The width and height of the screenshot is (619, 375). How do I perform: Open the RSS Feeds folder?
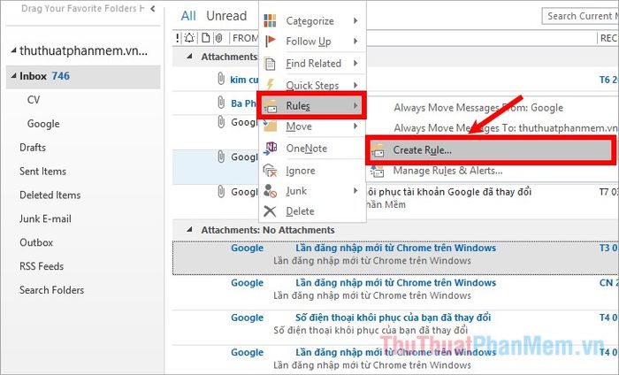[42, 265]
